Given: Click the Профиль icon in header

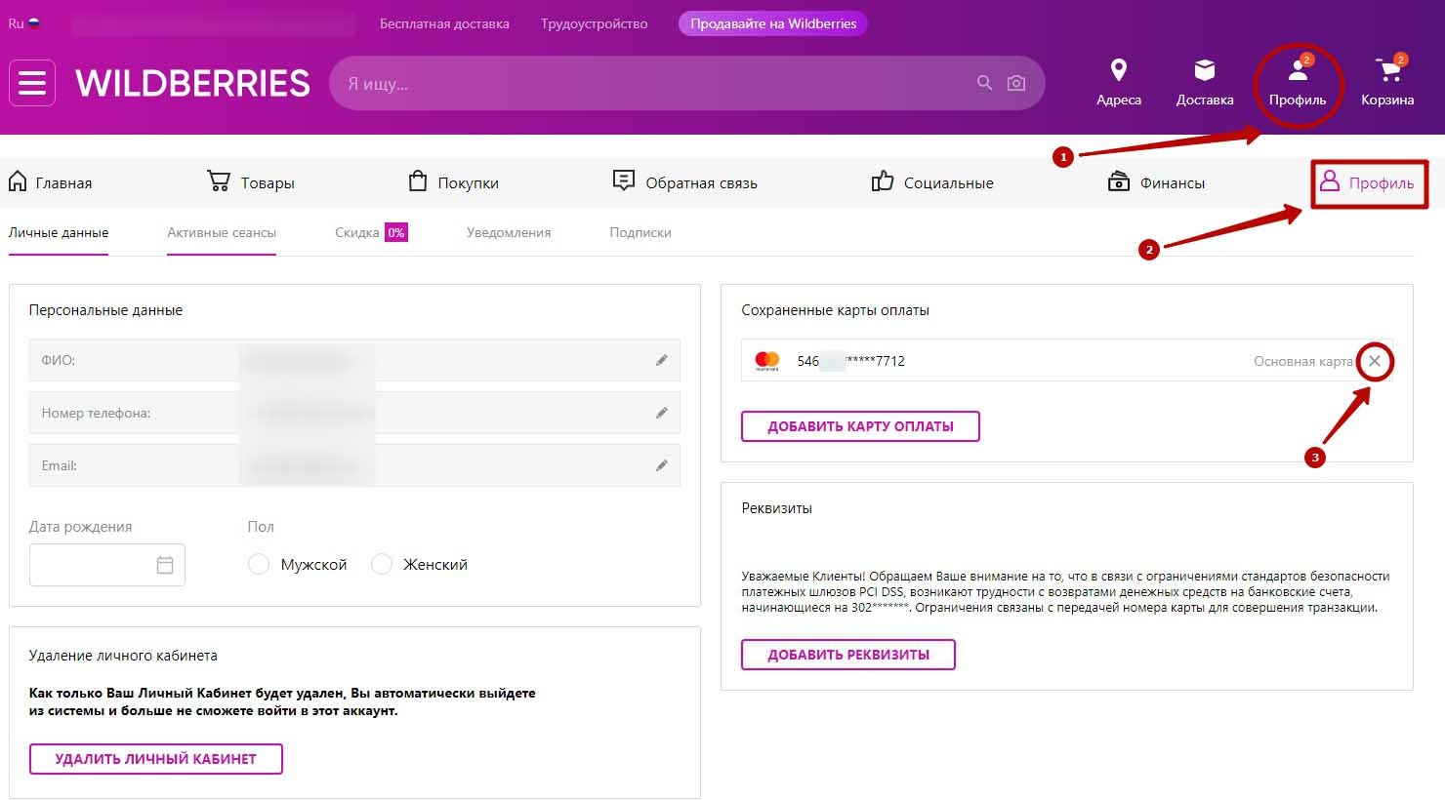Looking at the screenshot, I should click(x=1298, y=71).
